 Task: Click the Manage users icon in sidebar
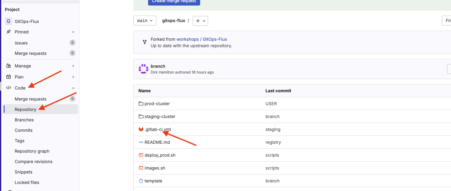coord(9,66)
